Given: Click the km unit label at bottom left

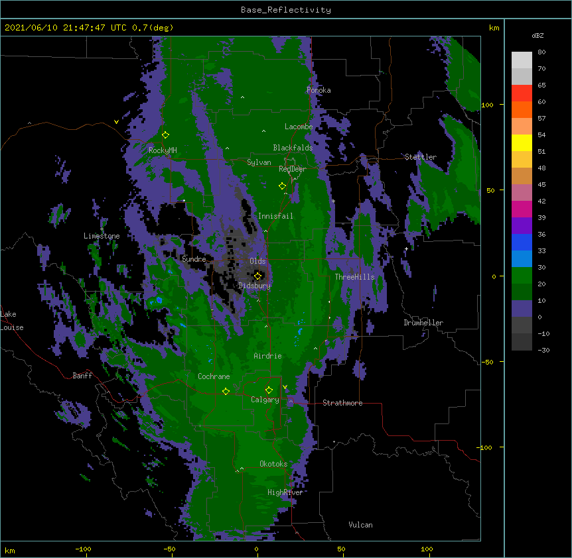Looking at the screenshot, I should 10,550.
